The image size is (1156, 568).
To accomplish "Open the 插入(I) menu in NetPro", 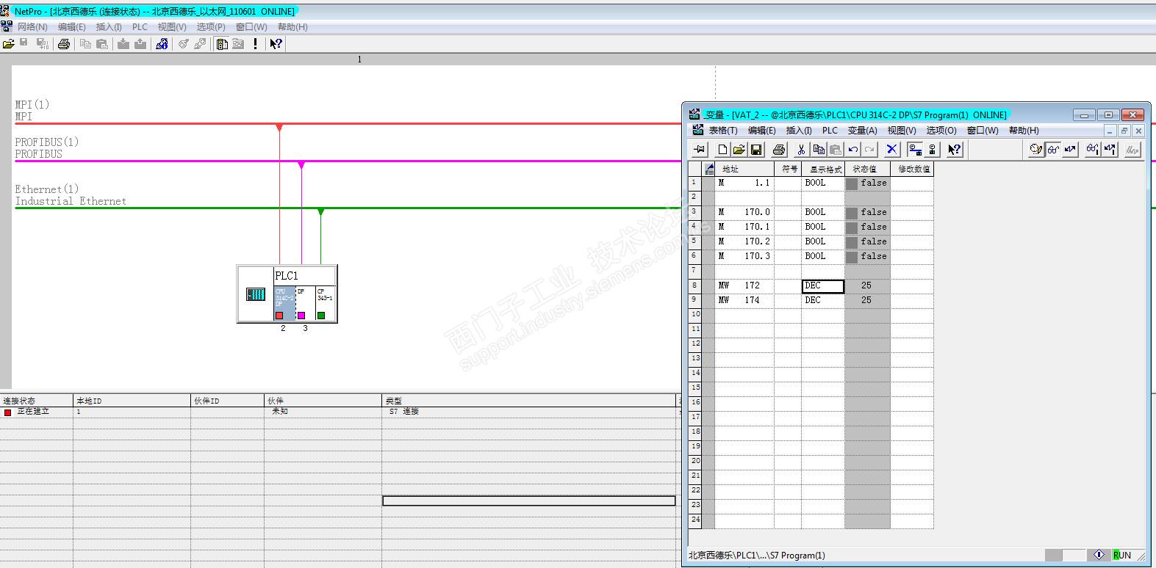I will coord(109,27).
